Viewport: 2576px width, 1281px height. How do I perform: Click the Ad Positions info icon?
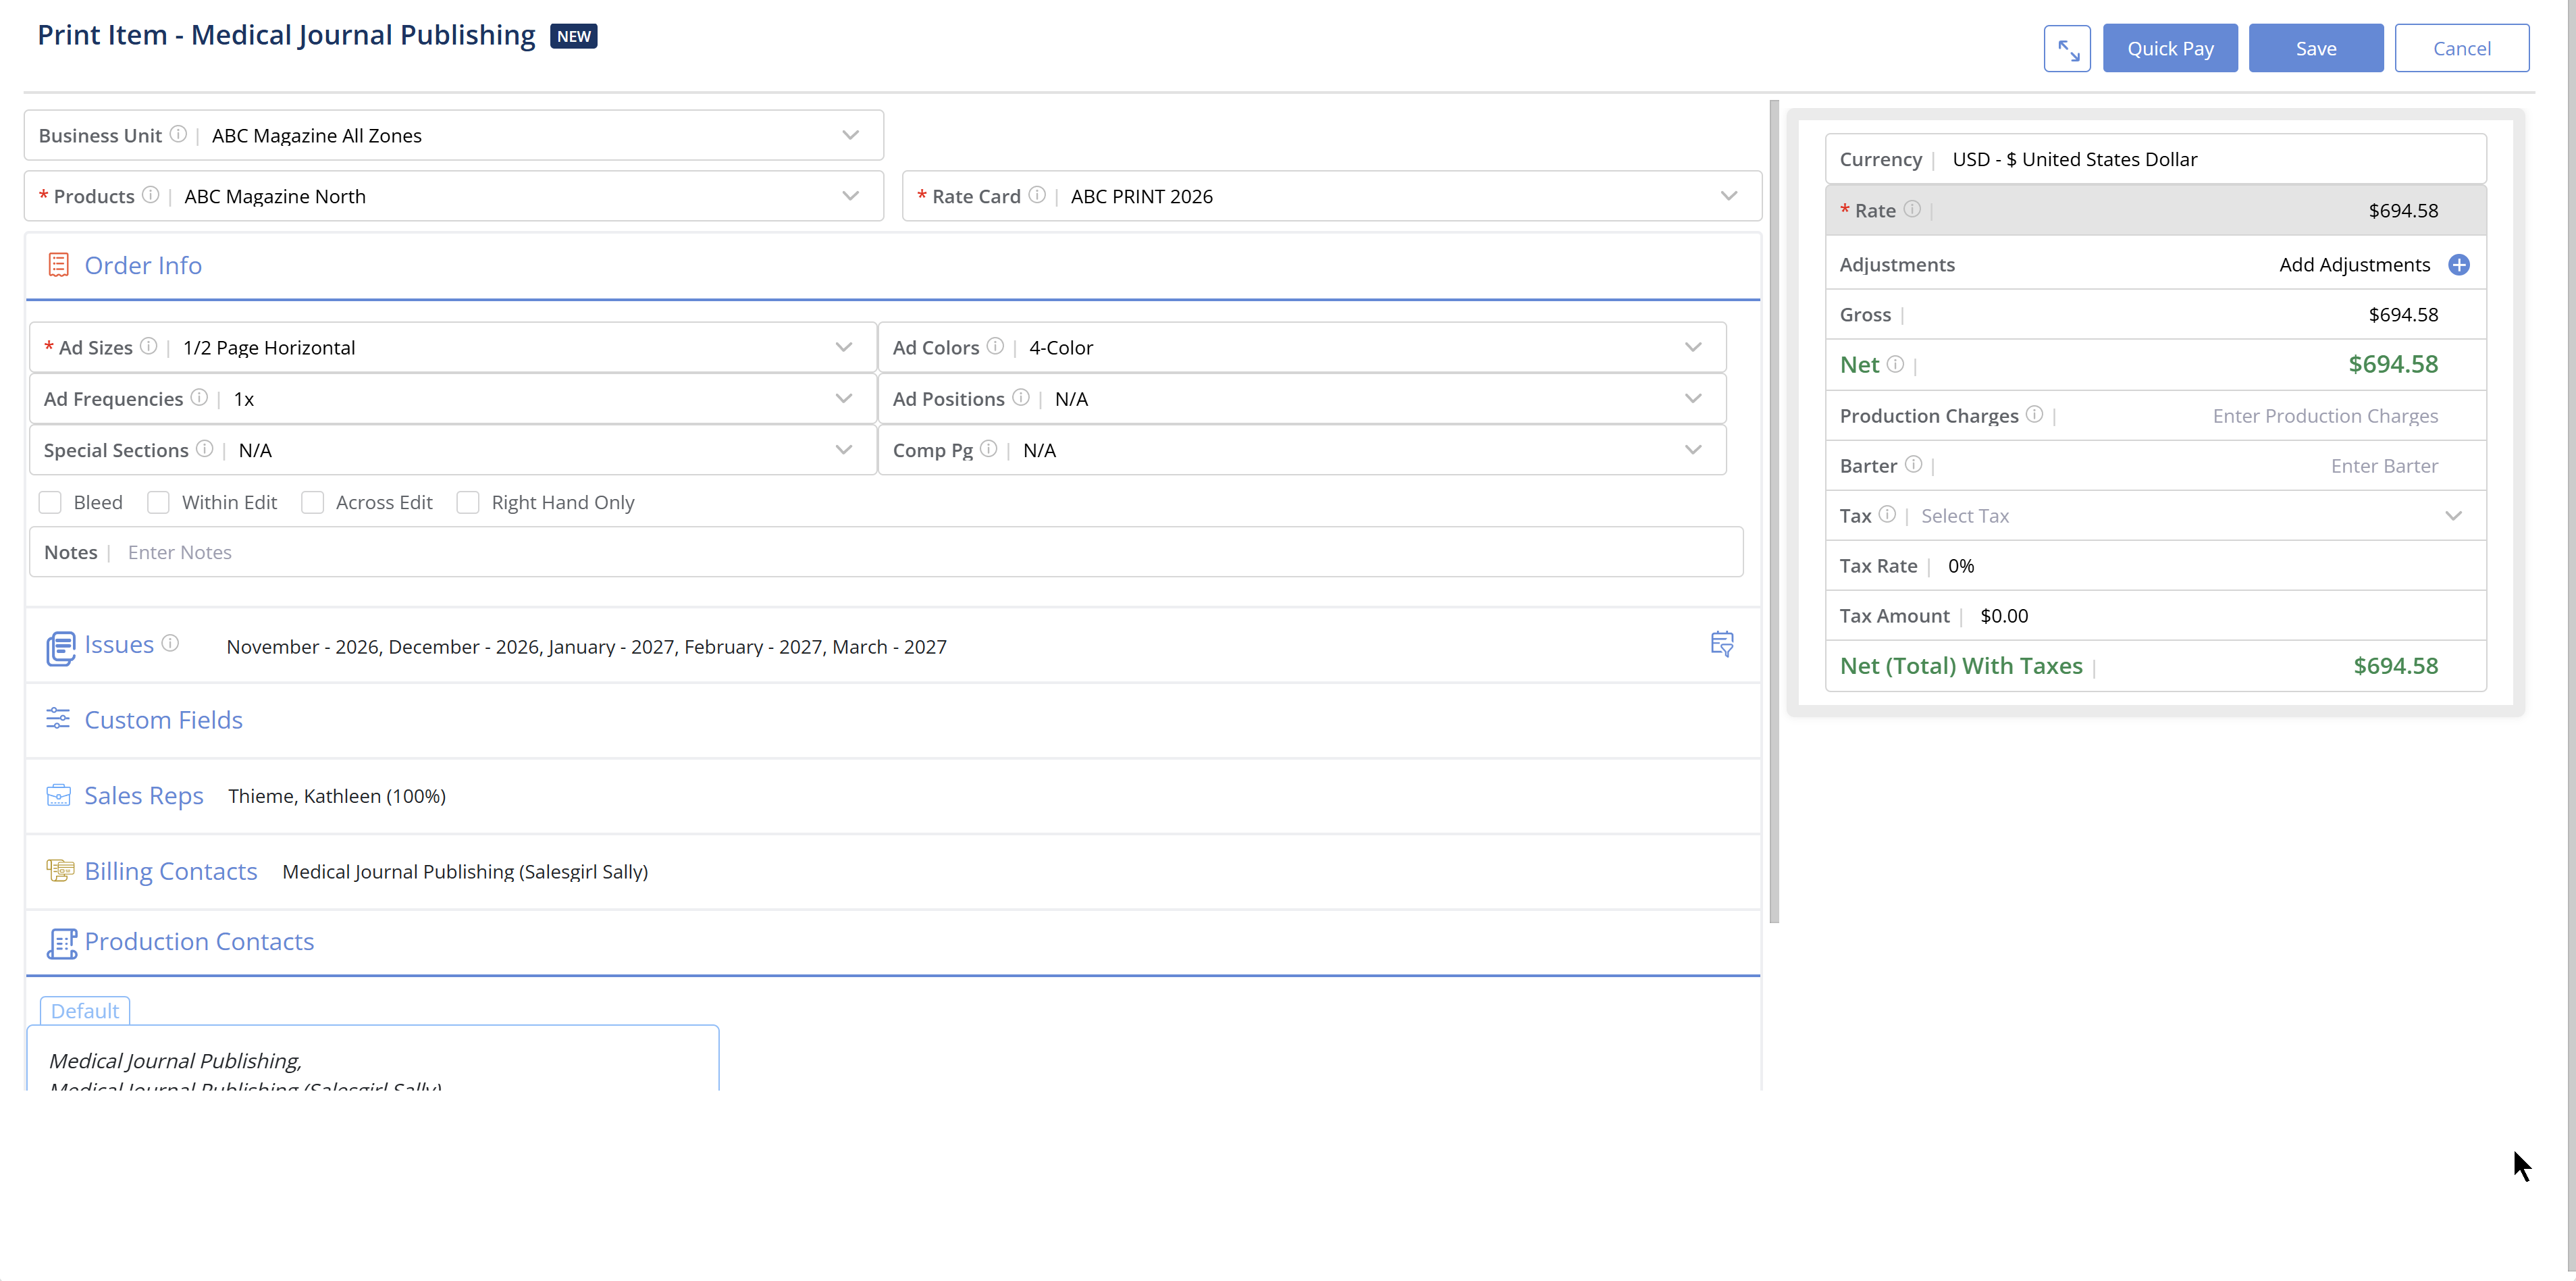tap(1020, 398)
